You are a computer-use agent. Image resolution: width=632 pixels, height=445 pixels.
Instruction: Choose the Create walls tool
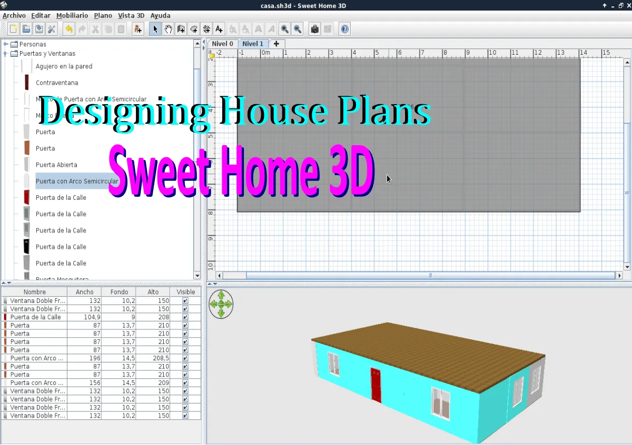coord(181,29)
